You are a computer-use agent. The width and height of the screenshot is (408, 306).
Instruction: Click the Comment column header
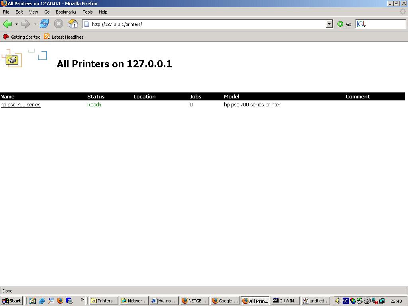[357, 96]
